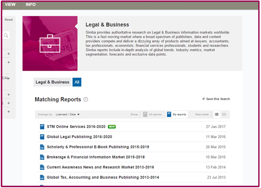
Task: Click the date 23 Jul 2013
Action: [x=217, y=178]
